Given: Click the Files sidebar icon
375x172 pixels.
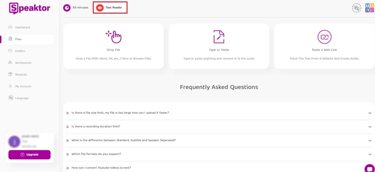Looking at the screenshot, I should coord(10,39).
